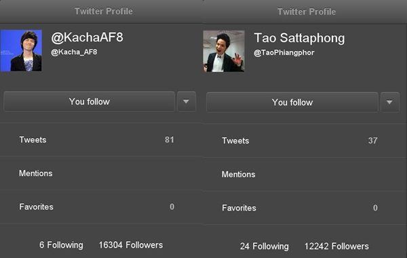This screenshot has width=407, height=258.
Task: Open the @KachaAF8 profile picture
Action: click(21, 51)
